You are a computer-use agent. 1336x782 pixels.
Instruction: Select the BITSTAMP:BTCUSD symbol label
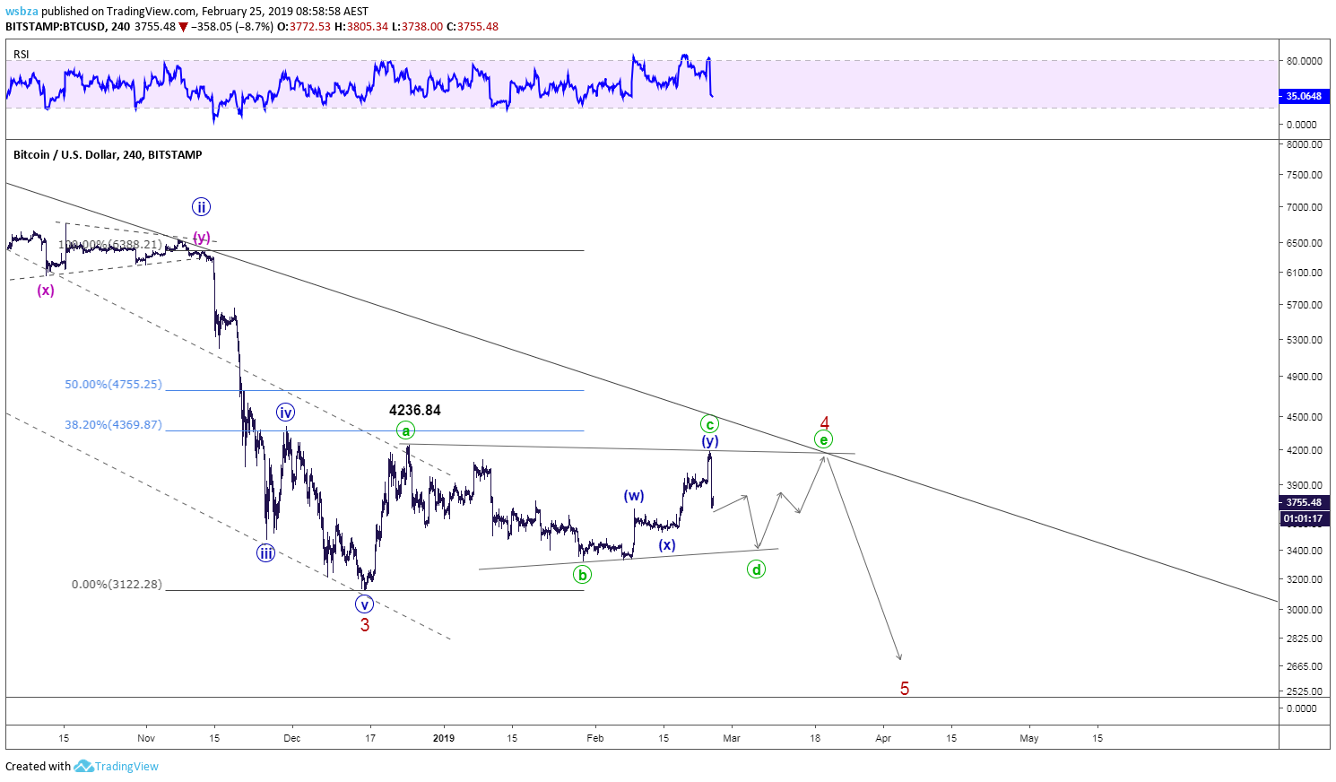click(x=55, y=27)
